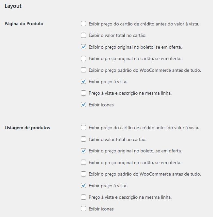This screenshot has width=213, height=217.
Task: Check 'Exibir o valor total no cartão' in Listagem de produtos
Action: [x=84, y=139]
